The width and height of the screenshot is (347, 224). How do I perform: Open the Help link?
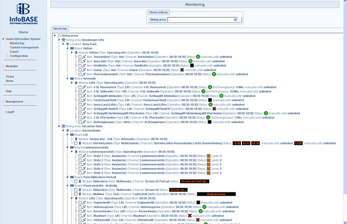pos(8,91)
